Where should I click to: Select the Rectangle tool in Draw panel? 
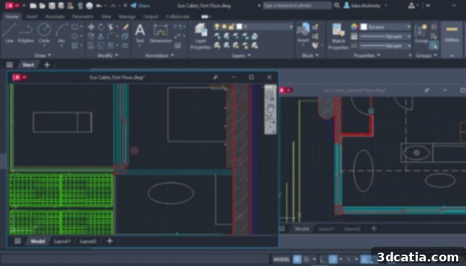[75, 27]
